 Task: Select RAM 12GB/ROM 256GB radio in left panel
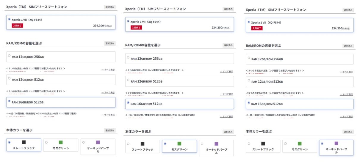tap(9, 56)
